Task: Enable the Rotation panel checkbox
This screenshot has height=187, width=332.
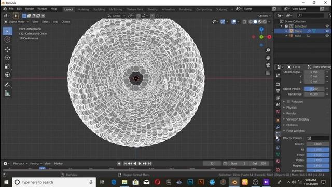Action: (288, 102)
